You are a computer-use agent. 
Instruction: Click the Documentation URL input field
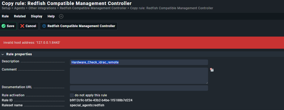coord(139,88)
